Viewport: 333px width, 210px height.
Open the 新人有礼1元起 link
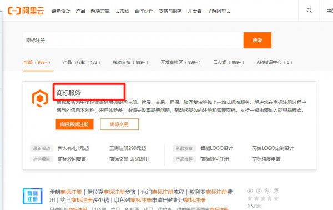[x=73, y=148]
